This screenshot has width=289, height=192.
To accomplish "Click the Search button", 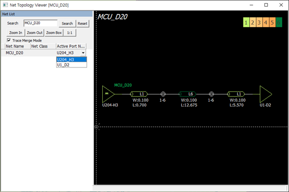I will (67, 23).
